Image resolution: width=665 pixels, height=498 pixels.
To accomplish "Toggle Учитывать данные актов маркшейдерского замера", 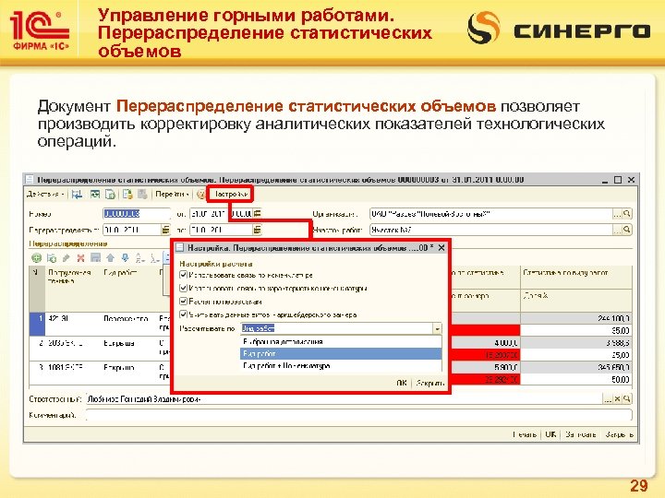I will (183, 314).
